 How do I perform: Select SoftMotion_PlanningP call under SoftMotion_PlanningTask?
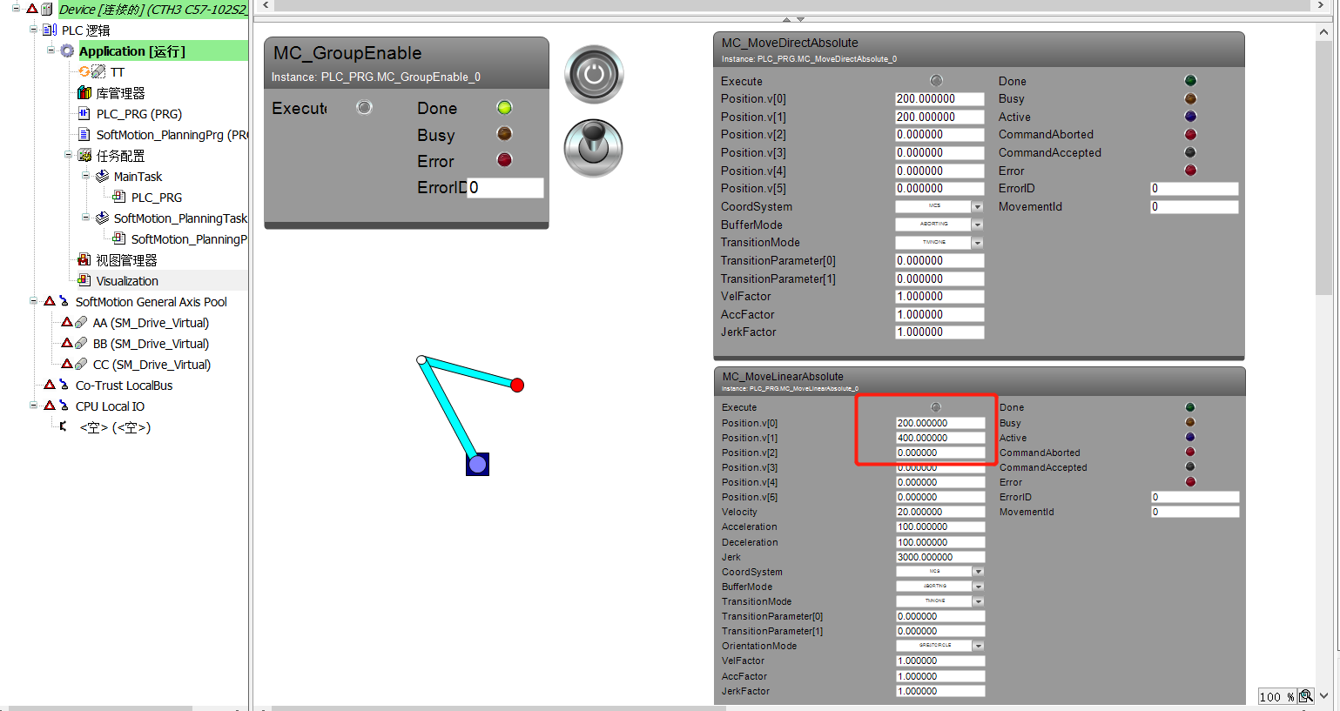point(189,239)
